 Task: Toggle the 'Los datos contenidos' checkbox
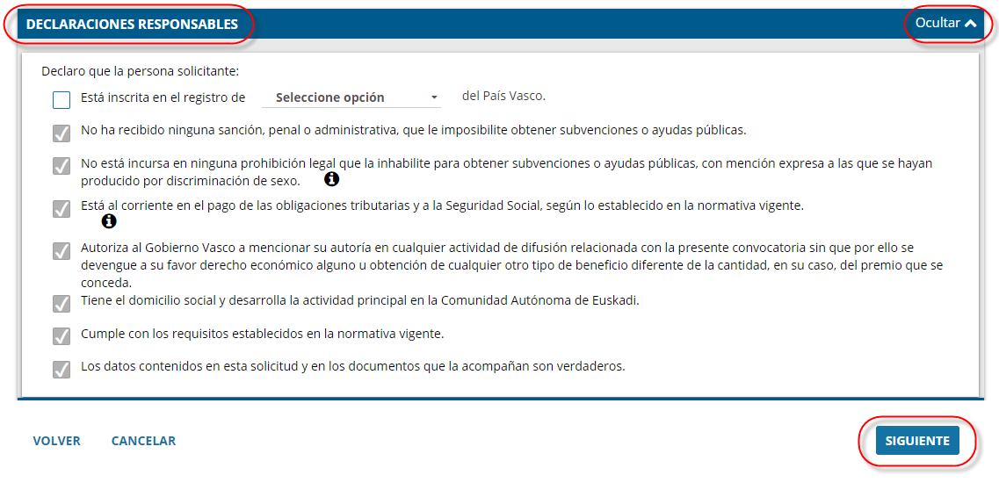(x=62, y=369)
